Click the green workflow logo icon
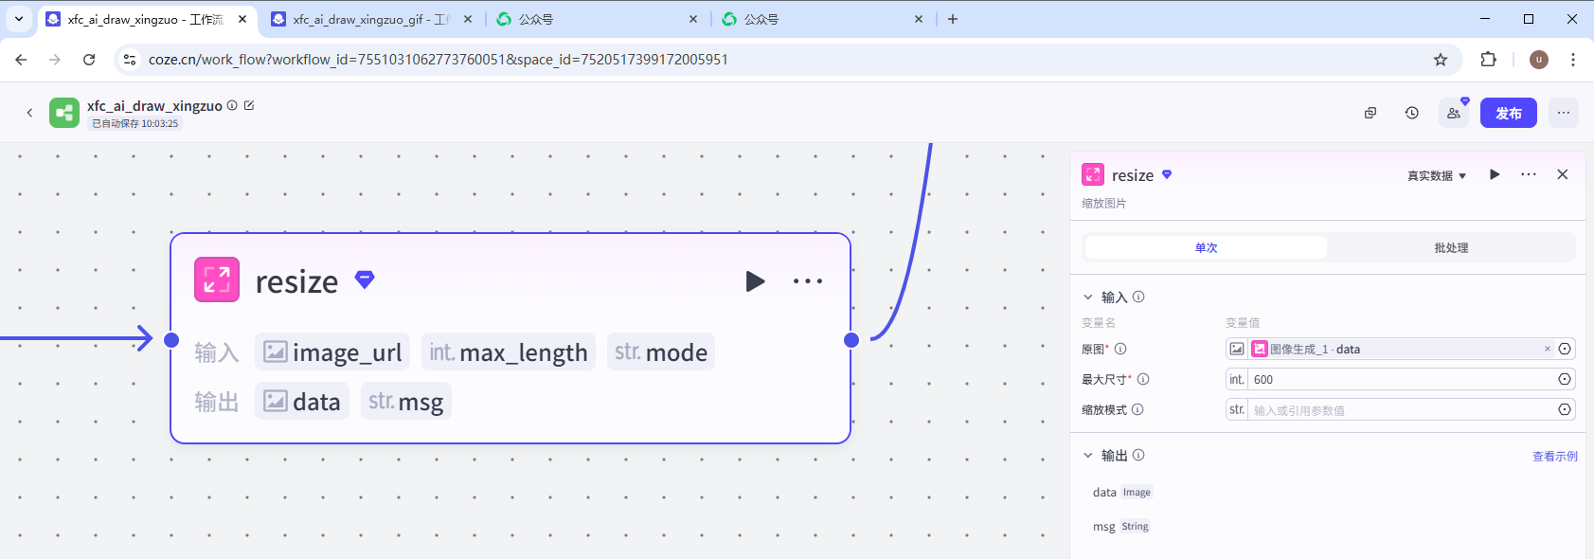1594x559 pixels. pos(64,113)
